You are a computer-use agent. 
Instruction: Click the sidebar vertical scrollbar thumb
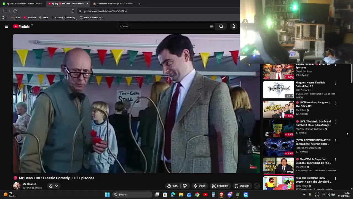click(351, 73)
